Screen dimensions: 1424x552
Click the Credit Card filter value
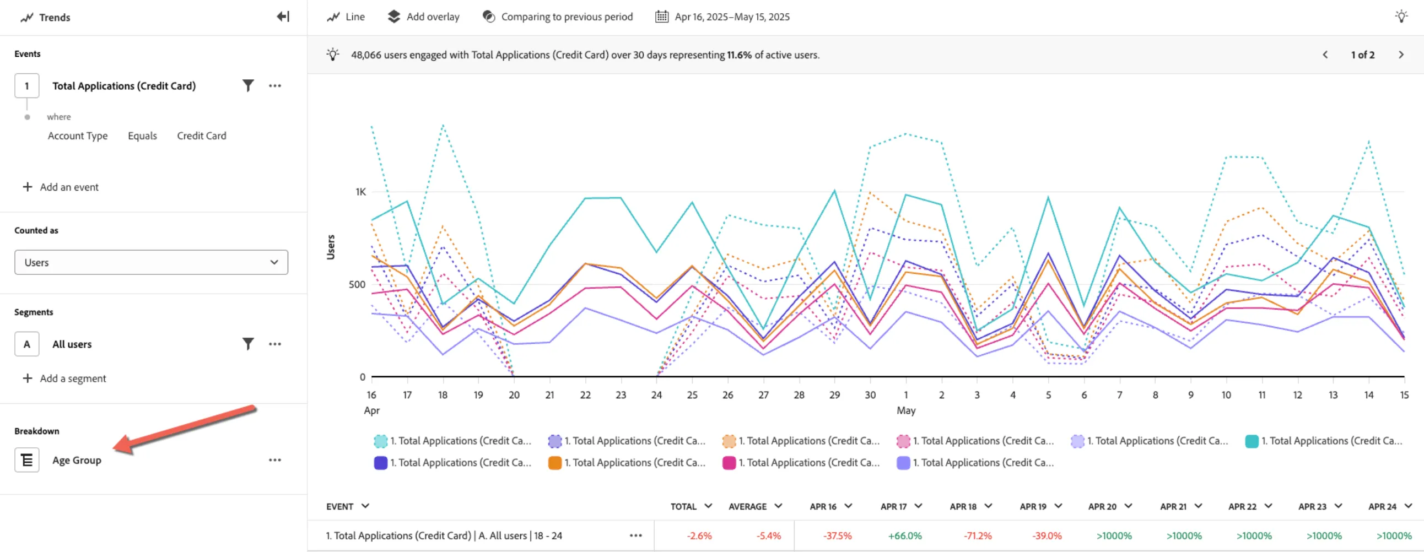201,136
